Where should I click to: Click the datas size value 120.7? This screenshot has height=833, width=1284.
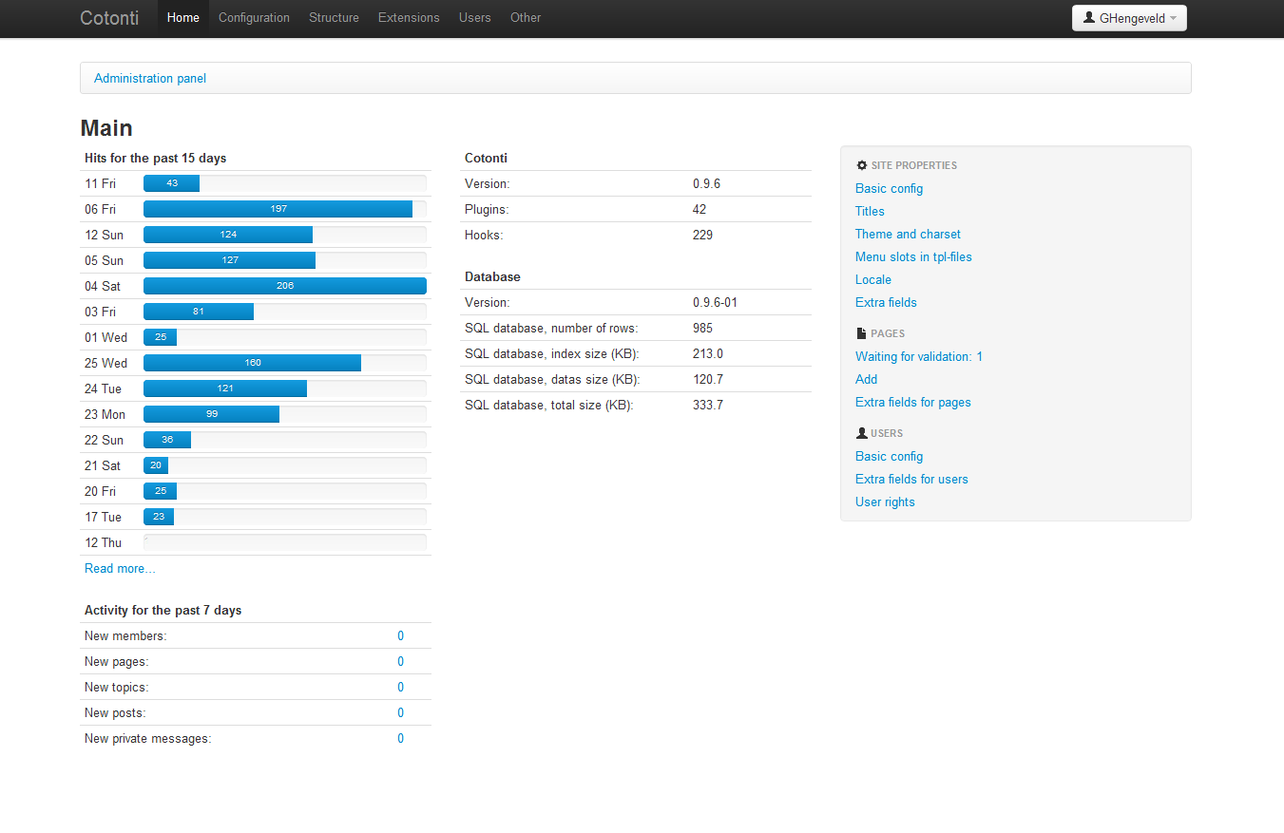[x=708, y=380]
